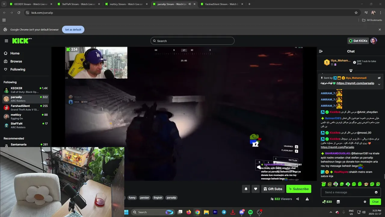Expand the pinned chat message chevron
This screenshot has width=385, height=217.
click(379, 84)
